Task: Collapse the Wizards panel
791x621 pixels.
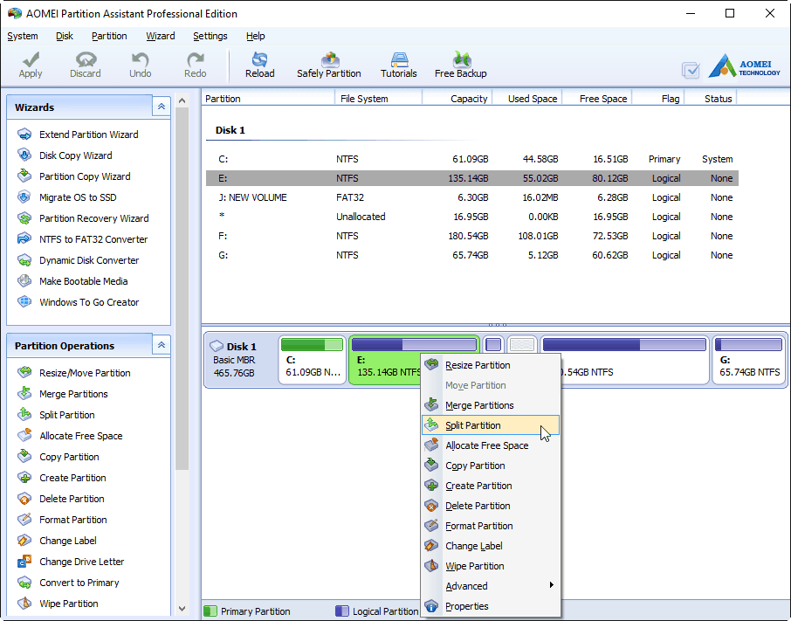Action: [x=162, y=107]
